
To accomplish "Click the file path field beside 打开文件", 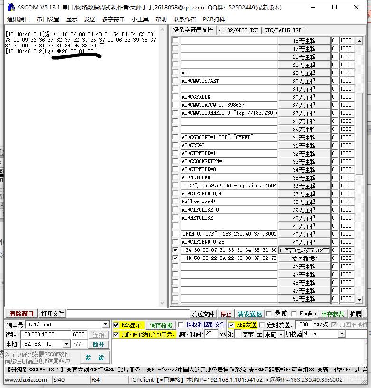I will tap(128, 314).
